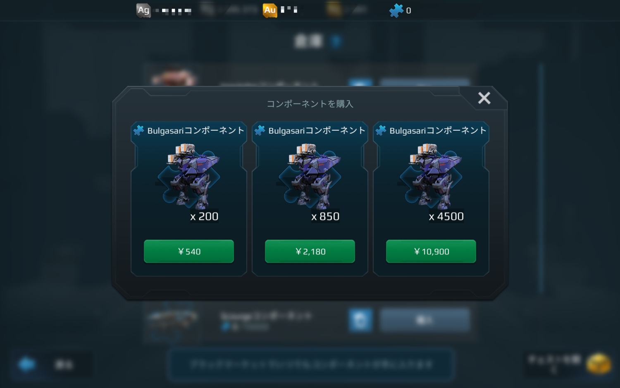This screenshot has height=388, width=620.
Task: Select the Bulgasari robot image in x4500 pack
Action: click(x=431, y=176)
